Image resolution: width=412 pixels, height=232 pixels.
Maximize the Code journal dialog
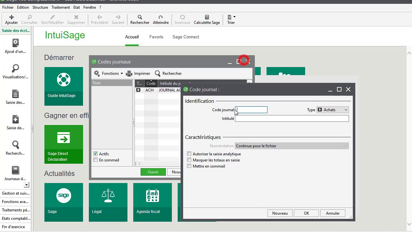339,89
